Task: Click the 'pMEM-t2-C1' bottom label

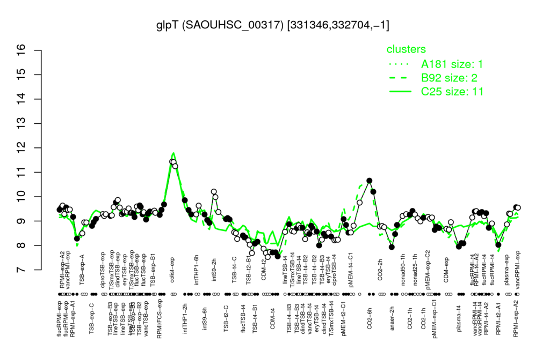Action: 343,319
